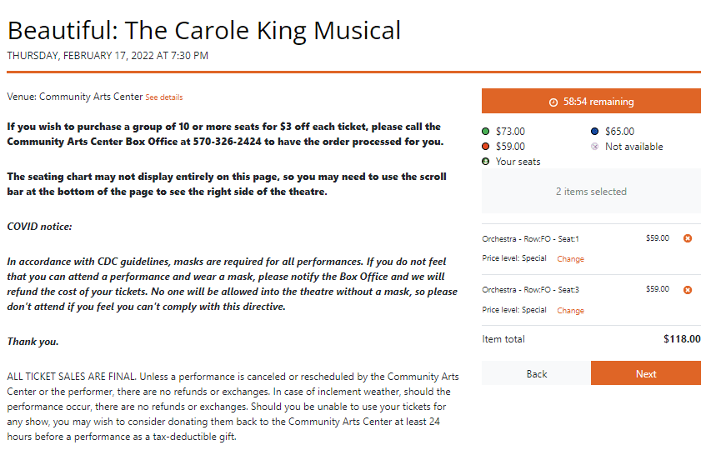Go Back to the previous step

coord(536,373)
